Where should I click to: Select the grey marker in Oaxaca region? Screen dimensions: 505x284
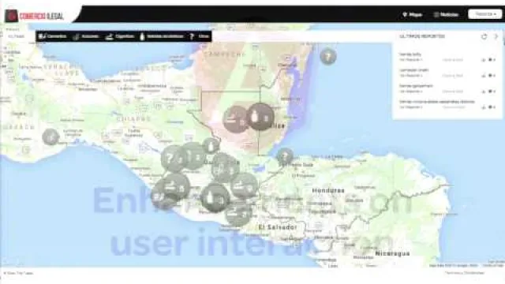pyautogui.click(x=50, y=136)
